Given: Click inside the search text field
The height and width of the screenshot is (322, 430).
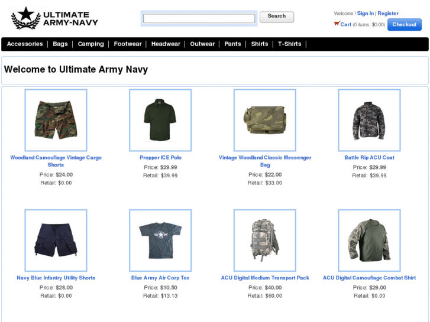Looking at the screenshot, I should click(x=199, y=18).
